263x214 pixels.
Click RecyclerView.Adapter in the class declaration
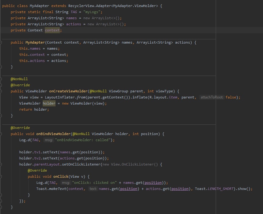coord(90,6)
